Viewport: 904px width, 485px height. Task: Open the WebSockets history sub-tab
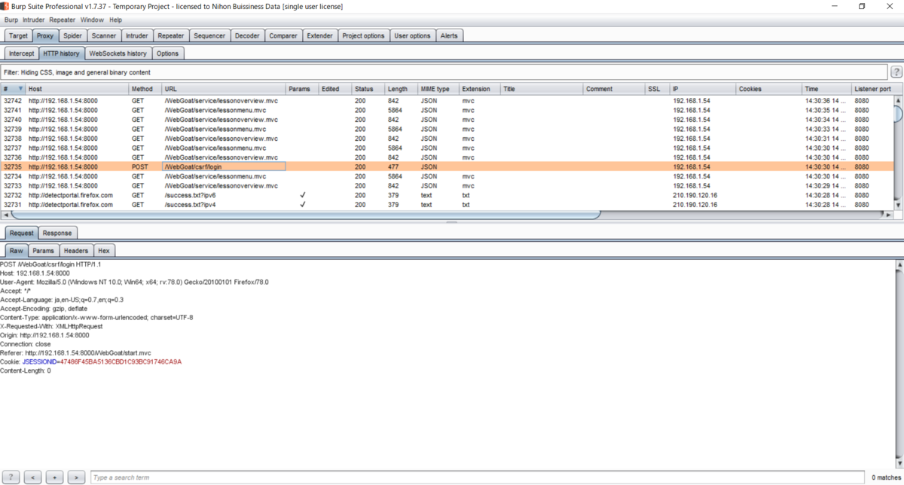coord(118,53)
